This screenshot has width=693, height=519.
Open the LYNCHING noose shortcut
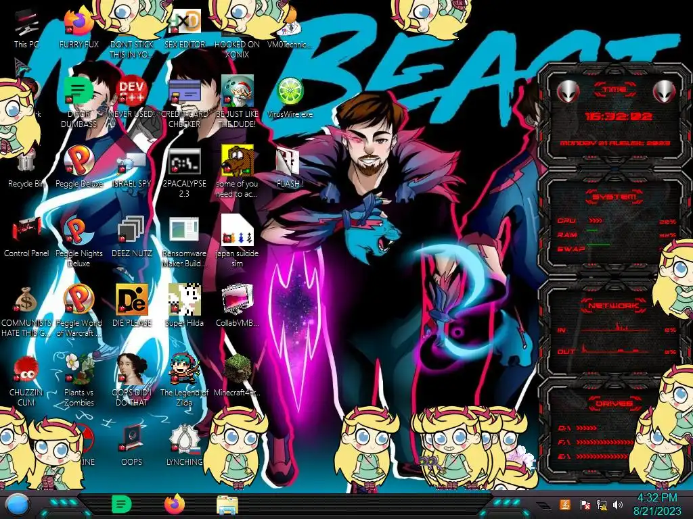(x=185, y=446)
